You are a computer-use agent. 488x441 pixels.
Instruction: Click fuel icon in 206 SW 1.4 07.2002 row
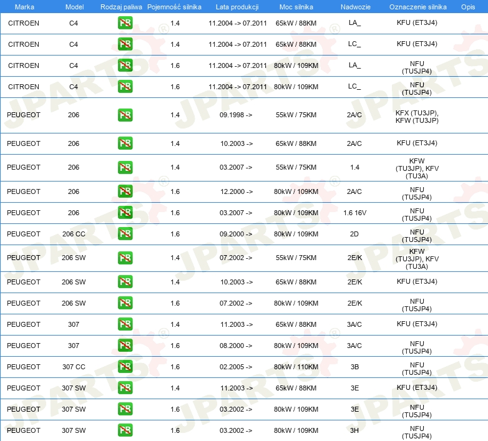(125, 258)
